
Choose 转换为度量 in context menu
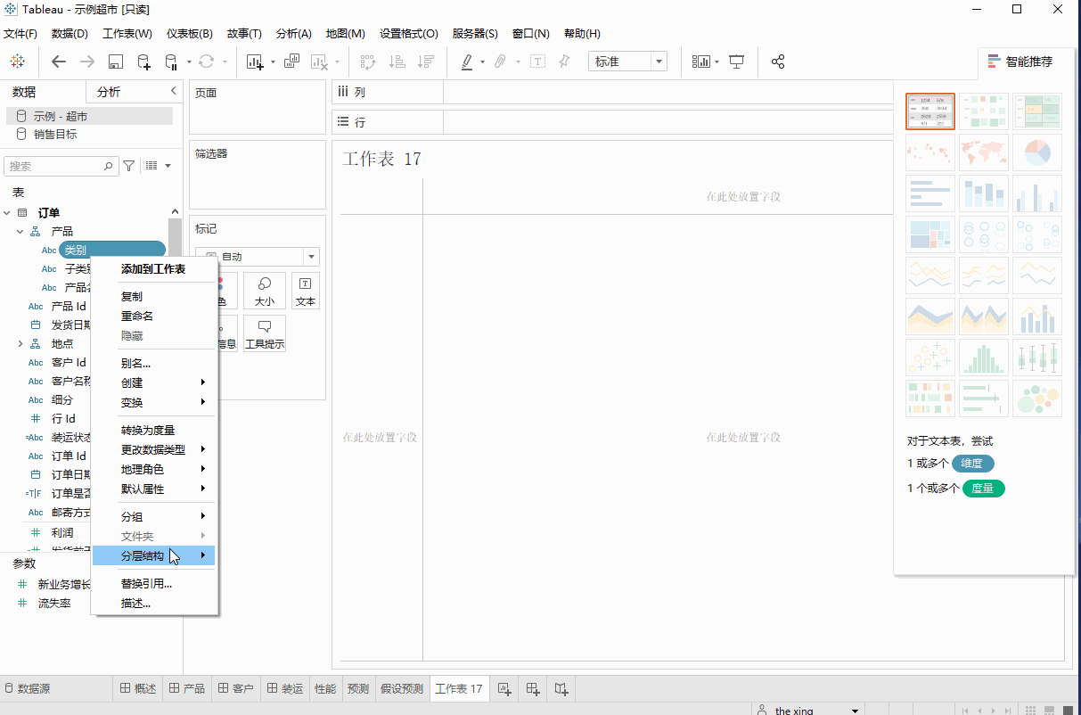(153, 431)
